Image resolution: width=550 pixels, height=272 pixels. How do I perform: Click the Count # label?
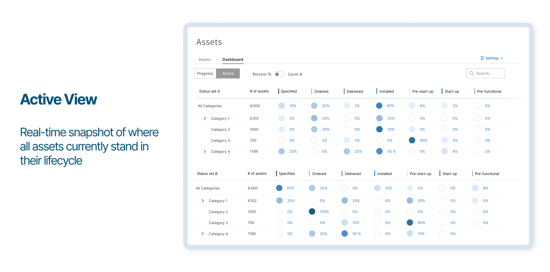coord(295,74)
